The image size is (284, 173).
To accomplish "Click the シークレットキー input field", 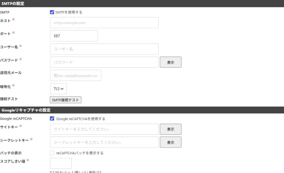I will [104, 142].
